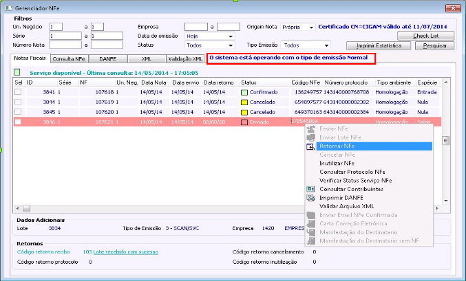466x281 pixels.
Task: Click the Imprimir DANFE printer icon
Action: (x=311, y=197)
